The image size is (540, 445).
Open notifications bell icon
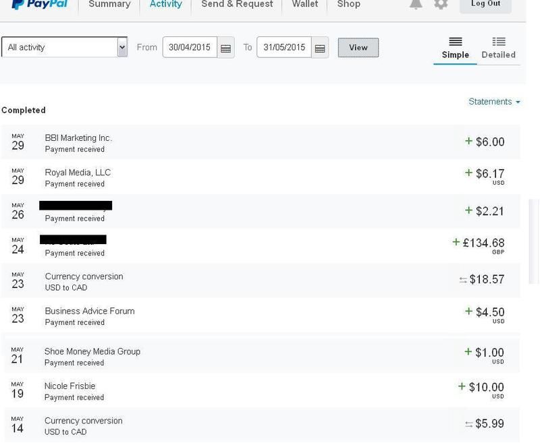[x=416, y=4]
